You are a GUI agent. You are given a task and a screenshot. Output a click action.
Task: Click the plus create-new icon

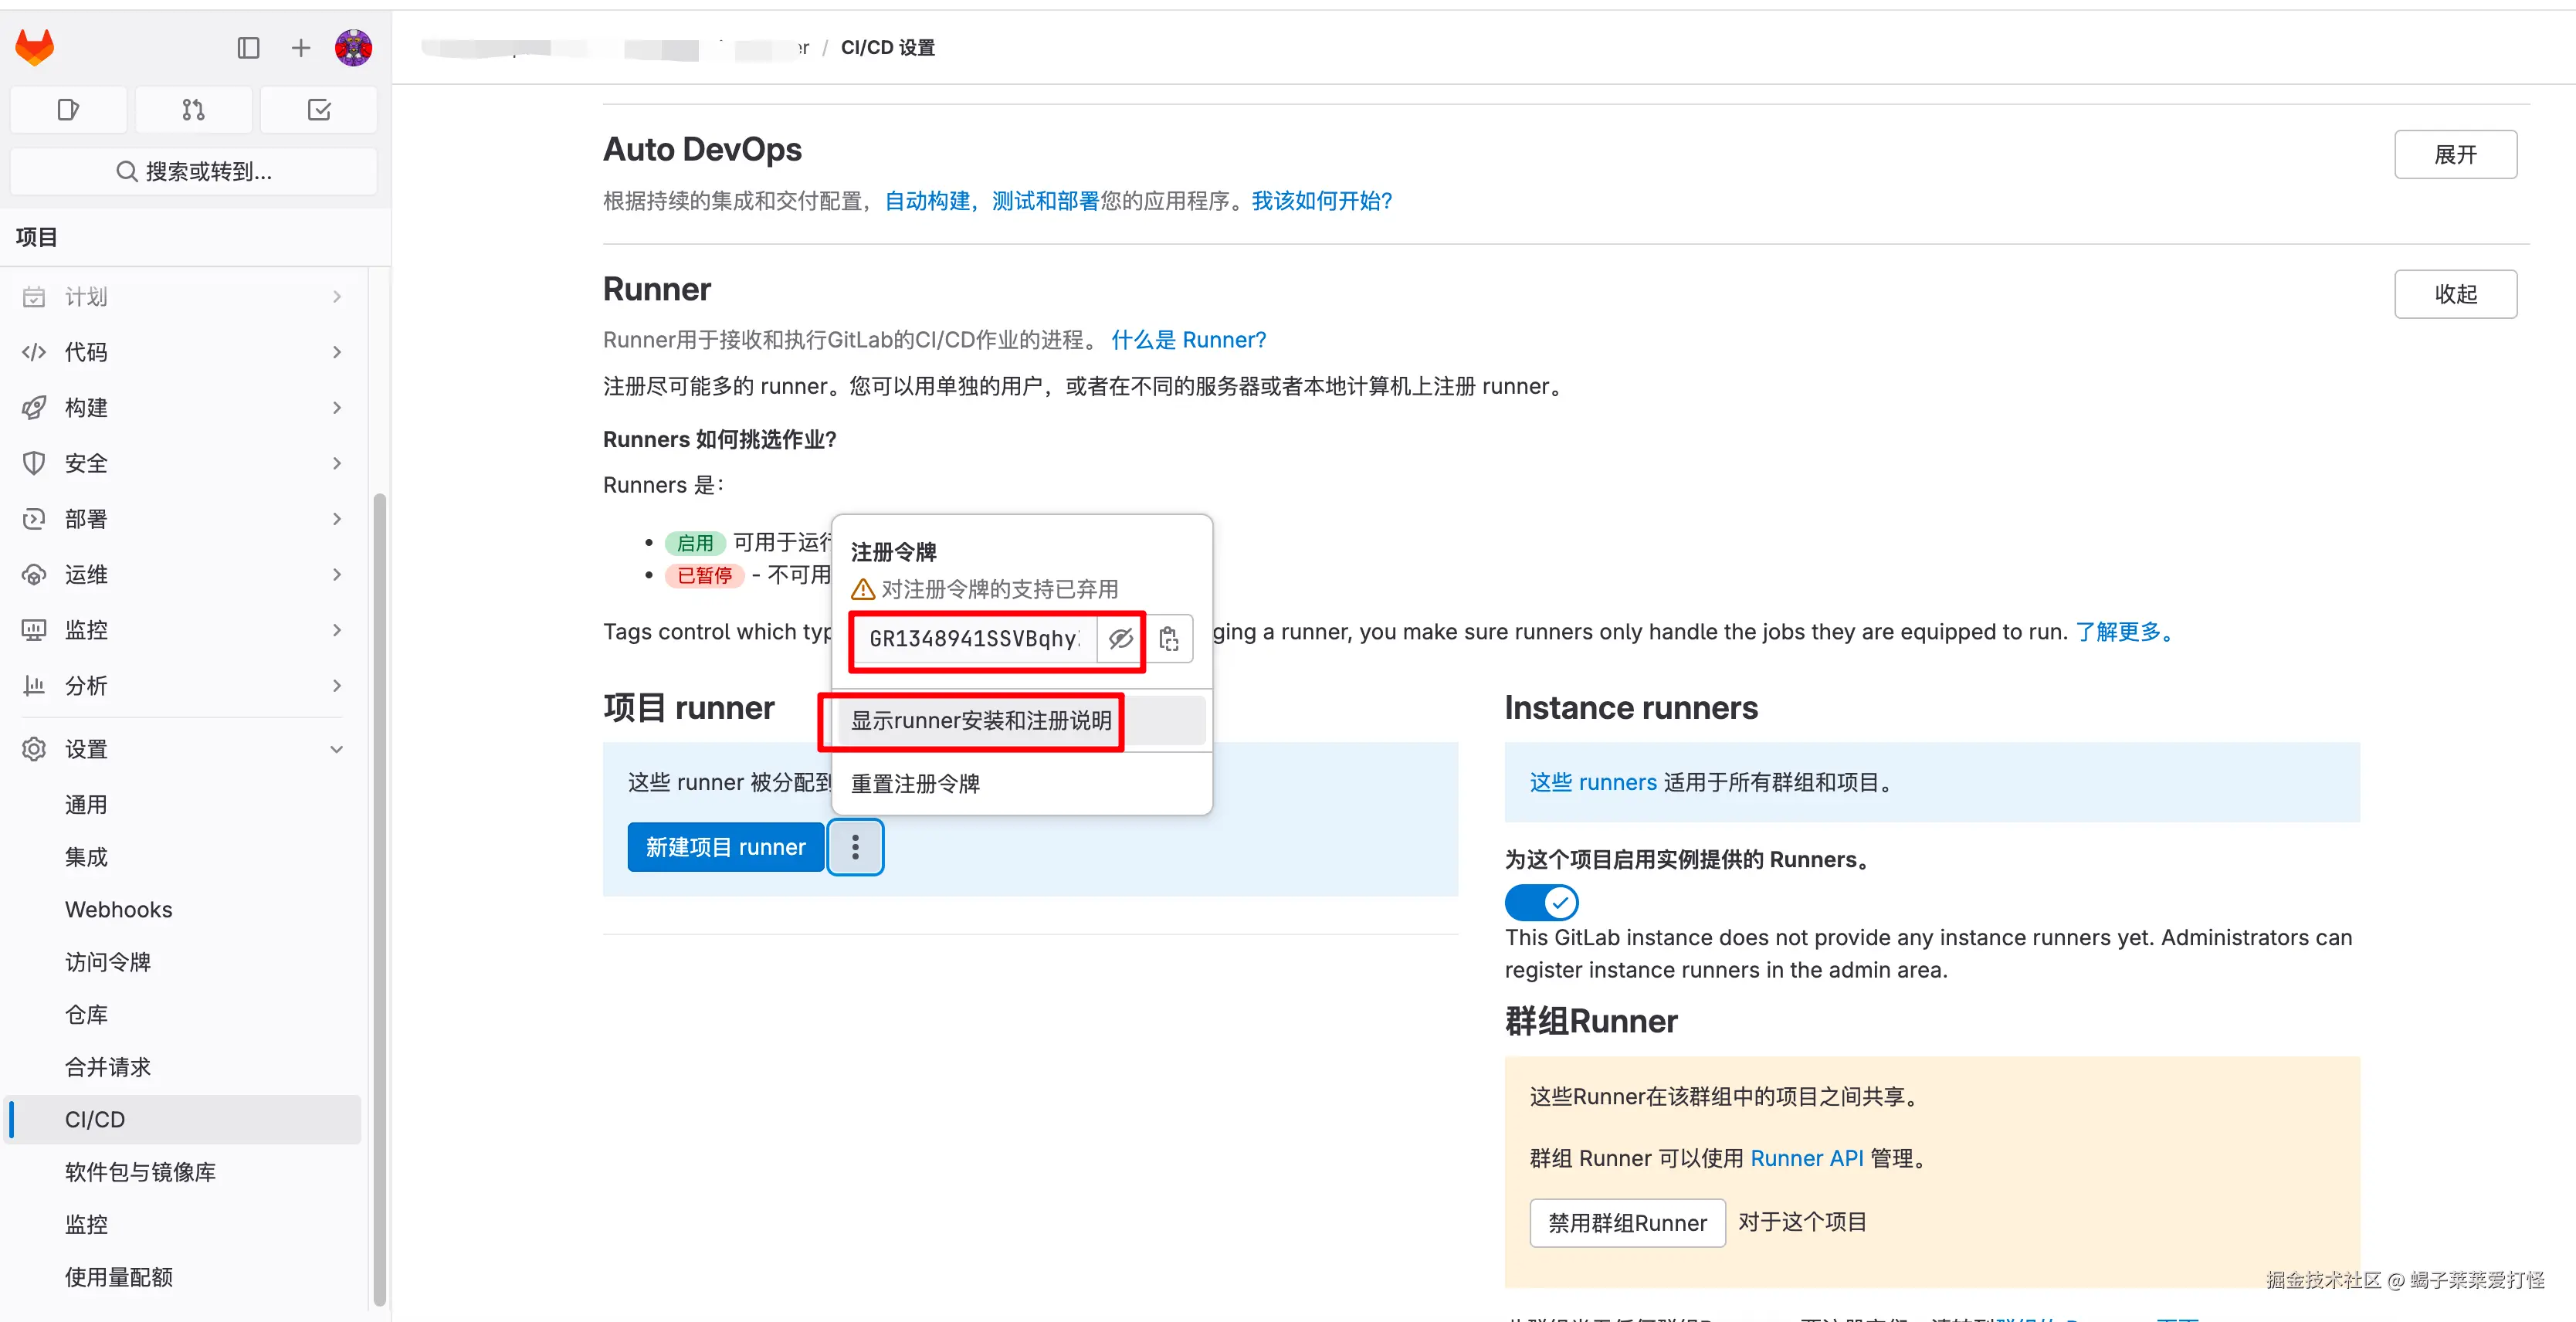(x=300, y=48)
